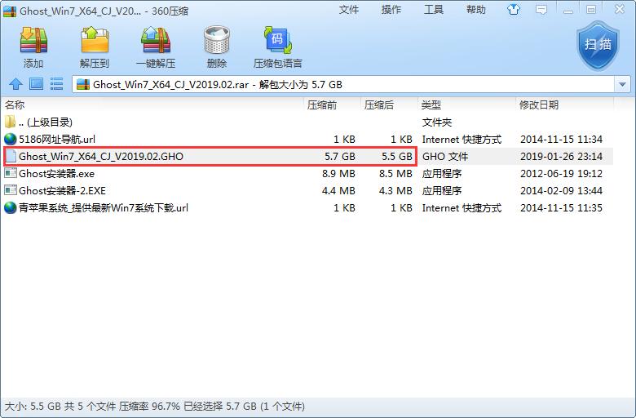Click the 5.5 GB compressed size cell
This screenshot has height=418, width=636.
pos(397,157)
